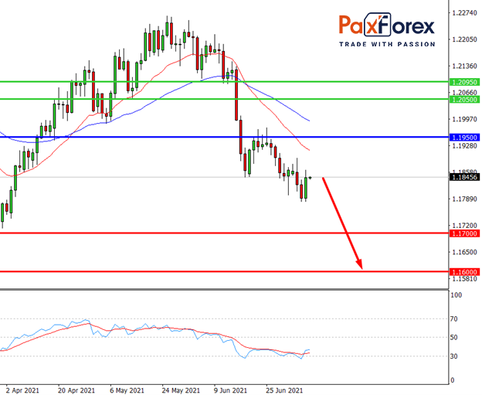
Task: Click the RSI 50 level label
Action: click(x=454, y=338)
